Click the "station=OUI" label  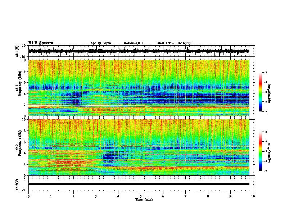[133, 43]
